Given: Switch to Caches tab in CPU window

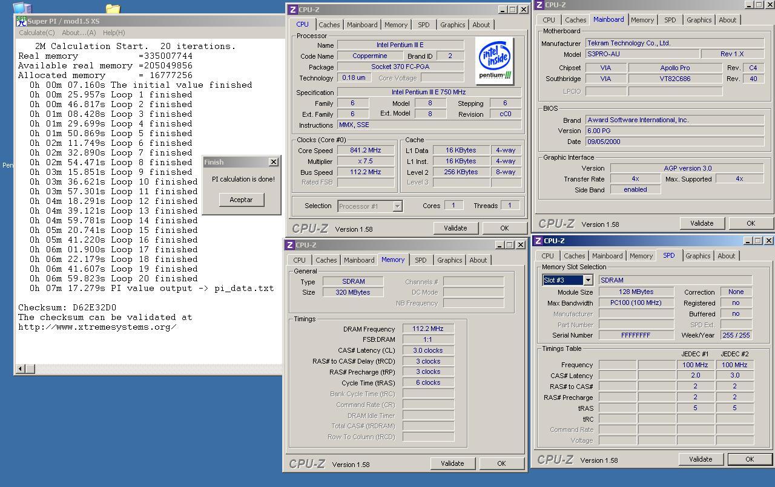Looking at the screenshot, I should 329,25.
